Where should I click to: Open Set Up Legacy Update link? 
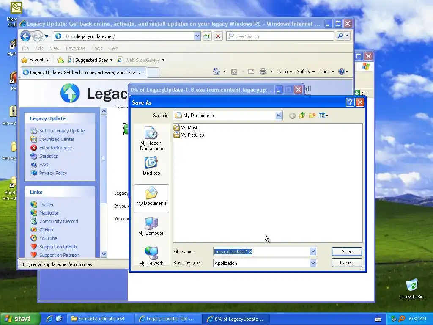click(x=62, y=131)
